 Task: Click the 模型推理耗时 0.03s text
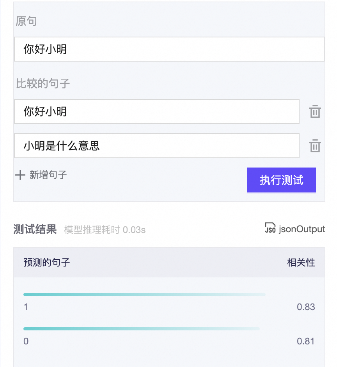click(105, 230)
